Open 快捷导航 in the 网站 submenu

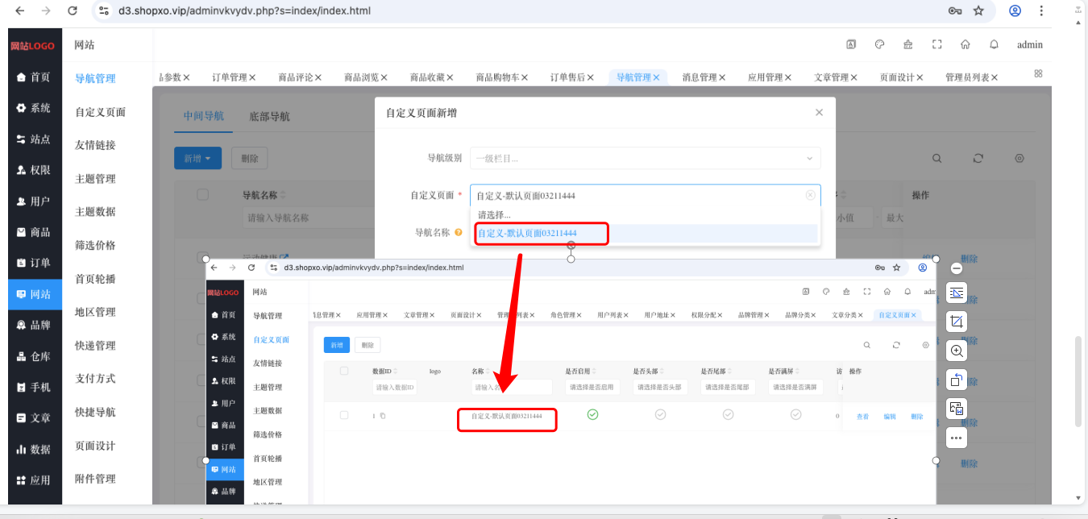tap(95, 412)
